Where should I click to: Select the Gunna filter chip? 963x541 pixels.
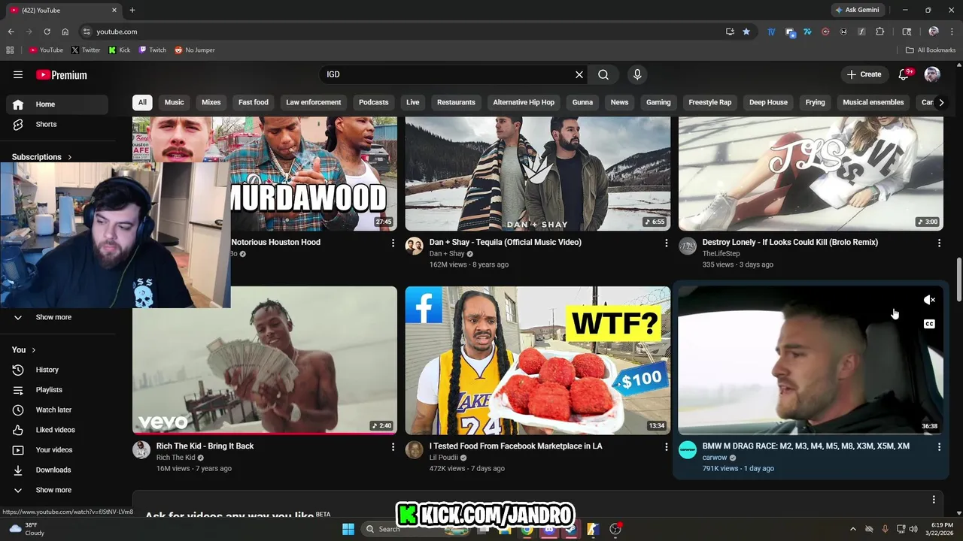click(582, 102)
